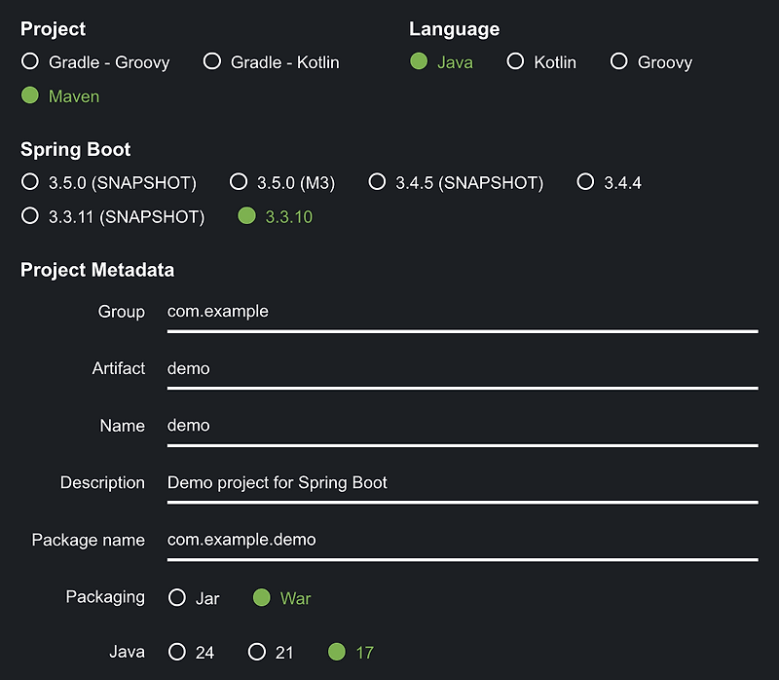779x680 pixels.
Task: Select Jar packaging
Action: (x=176, y=597)
